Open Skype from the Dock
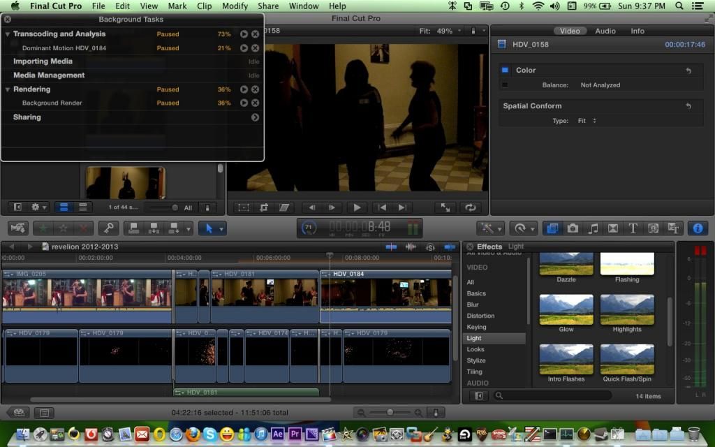 [x=209, y=434]
